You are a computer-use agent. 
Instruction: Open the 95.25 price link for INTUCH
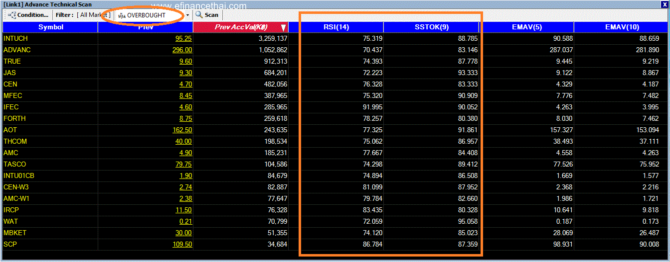(x=183, y=38)
